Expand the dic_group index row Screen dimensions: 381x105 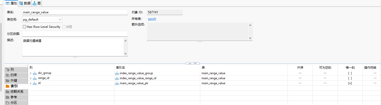point(31,73)
